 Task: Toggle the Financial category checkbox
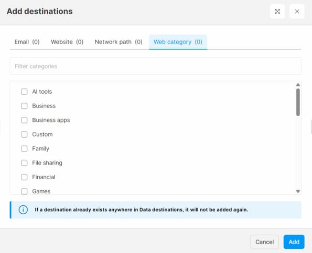(x=24, y=177)
